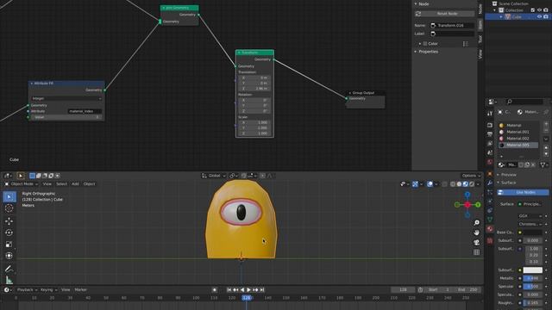The width and height of the screenshot is (552, 310).
Task: Click the Reset Node button
Action: tap(445, 14)
